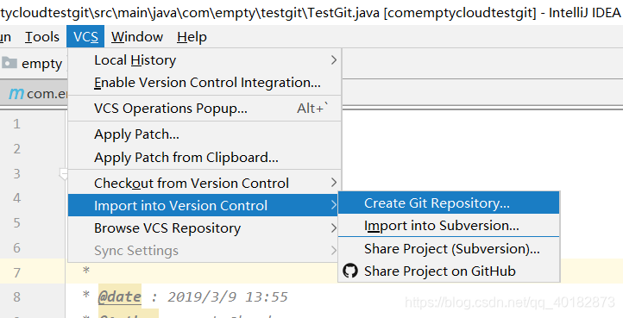This screenshot has height=318, width=623.
Task: Click the Maven m icon on tab
Action: 16,94
